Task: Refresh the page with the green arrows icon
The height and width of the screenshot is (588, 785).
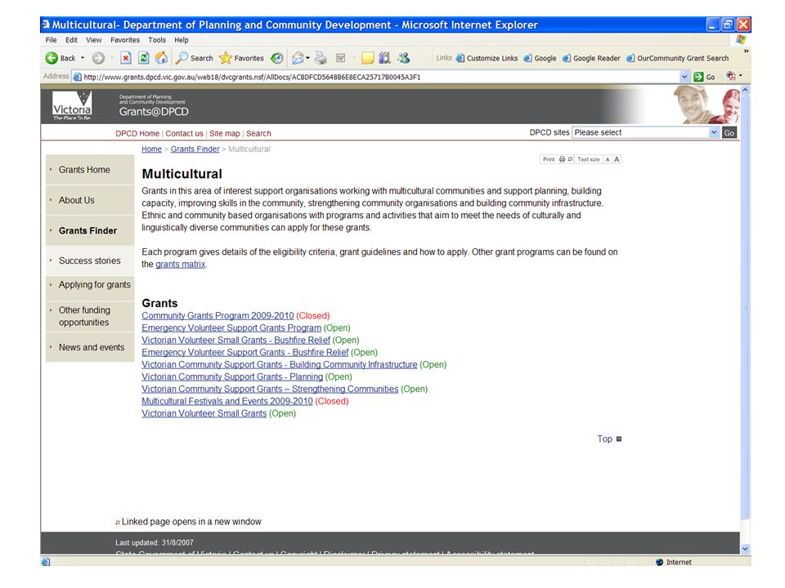Action: pyautogui.click(x=143, y=59)
